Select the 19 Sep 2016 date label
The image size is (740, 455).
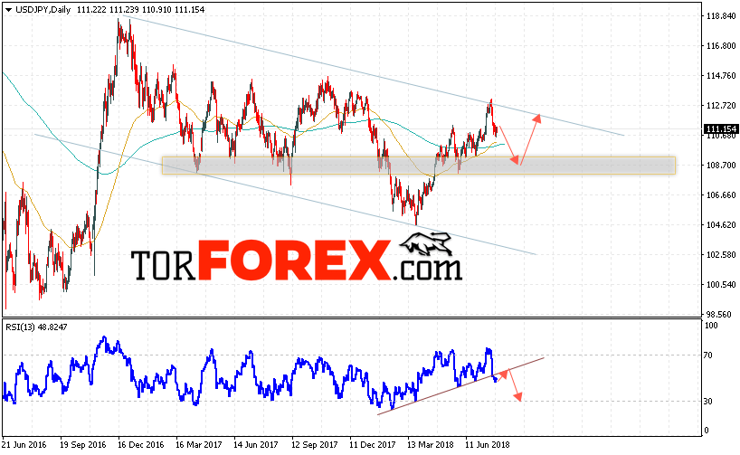point(83,445)
